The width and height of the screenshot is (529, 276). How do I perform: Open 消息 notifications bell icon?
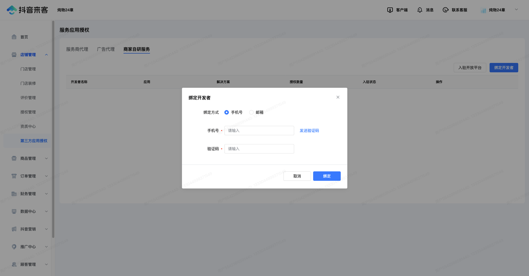420,10
